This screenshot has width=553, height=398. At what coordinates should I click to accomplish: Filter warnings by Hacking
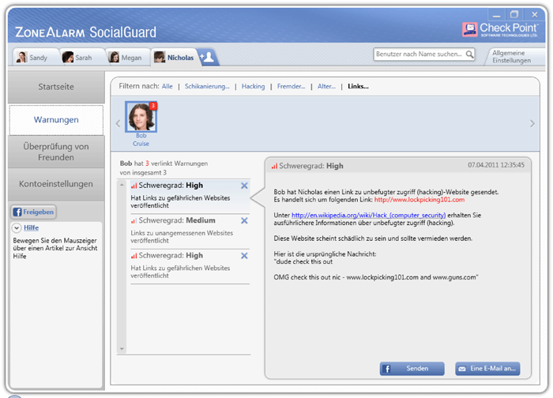253,86
